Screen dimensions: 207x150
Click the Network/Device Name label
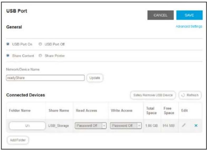coord(23,69)
